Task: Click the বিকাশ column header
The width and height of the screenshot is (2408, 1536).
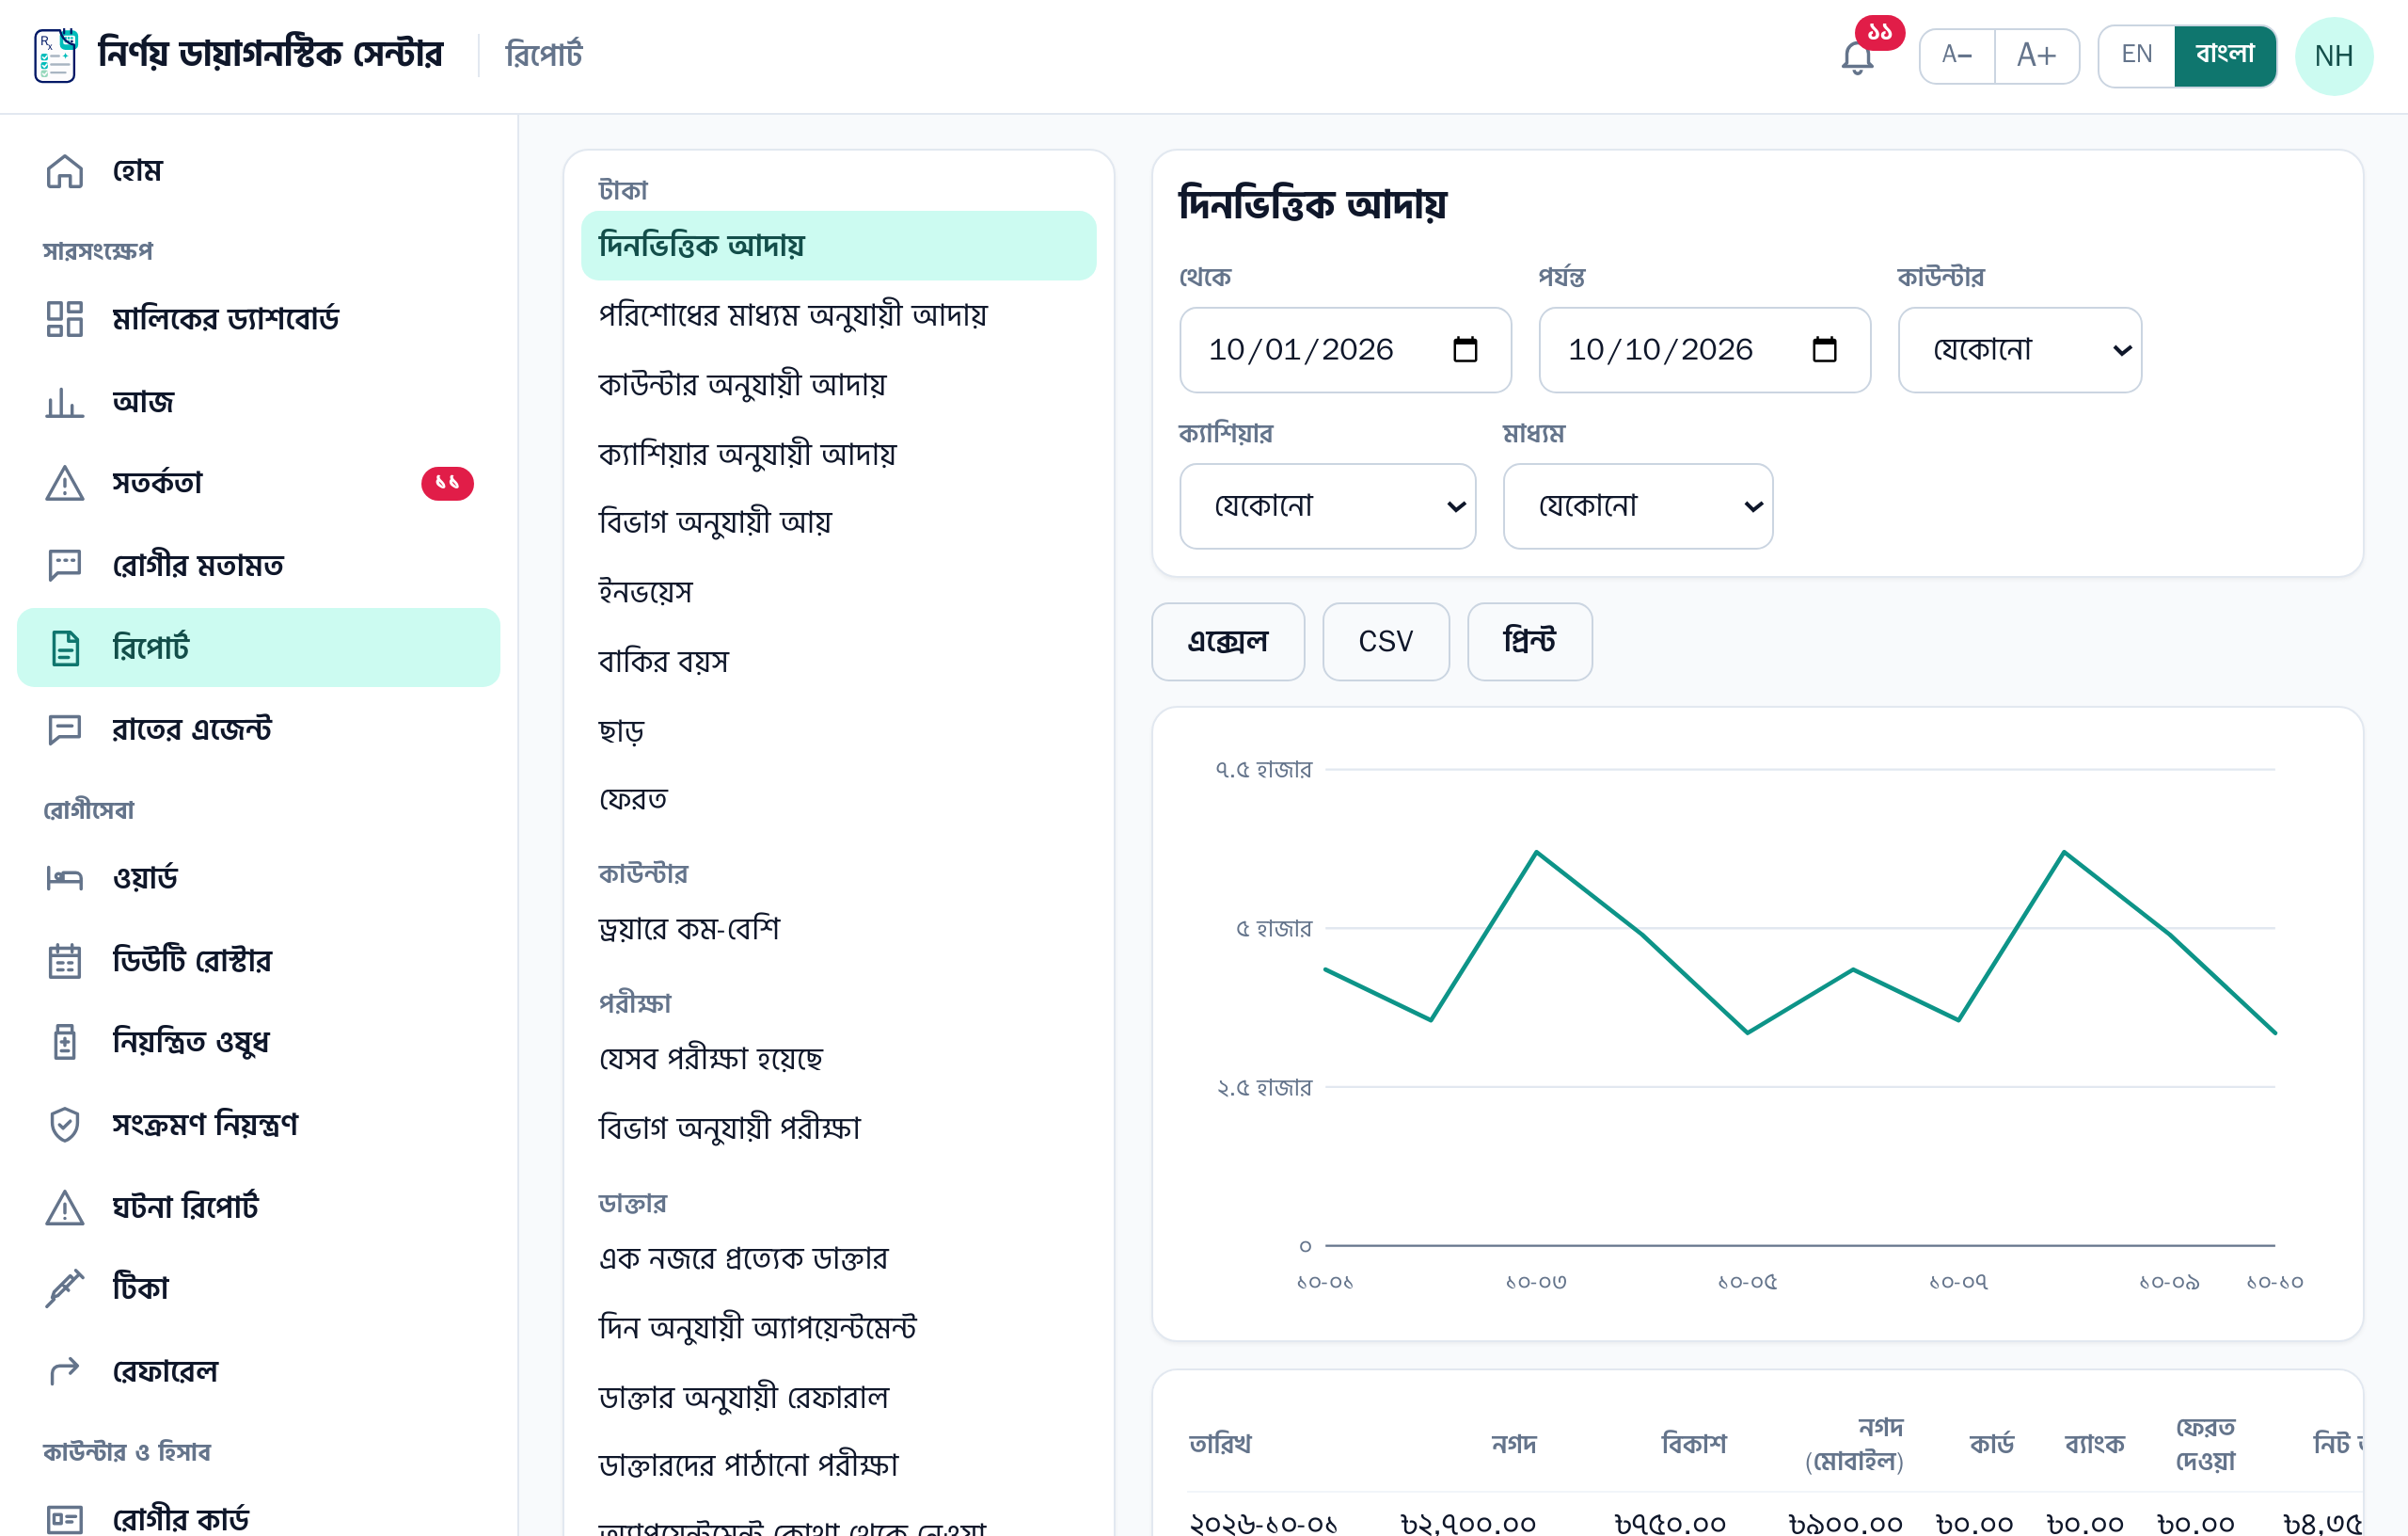Action: (1693, 1443)
